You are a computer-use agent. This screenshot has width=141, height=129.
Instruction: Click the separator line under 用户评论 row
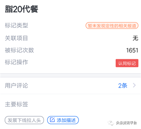pyautogui.click(x=70, y=94)
